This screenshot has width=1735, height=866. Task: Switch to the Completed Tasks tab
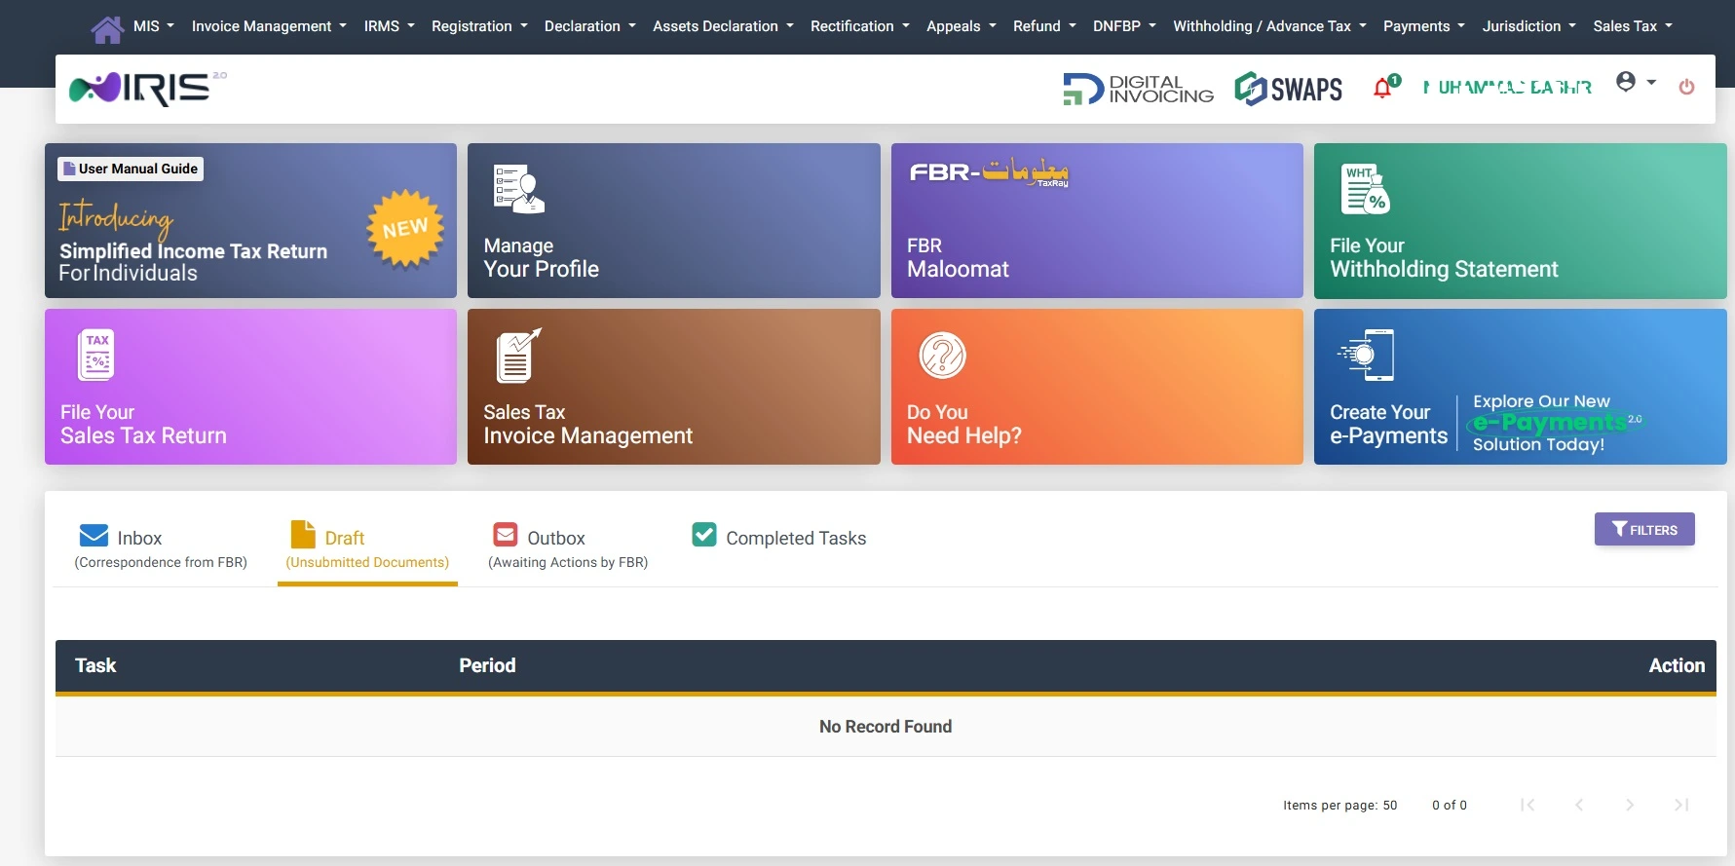pos(779,537)
